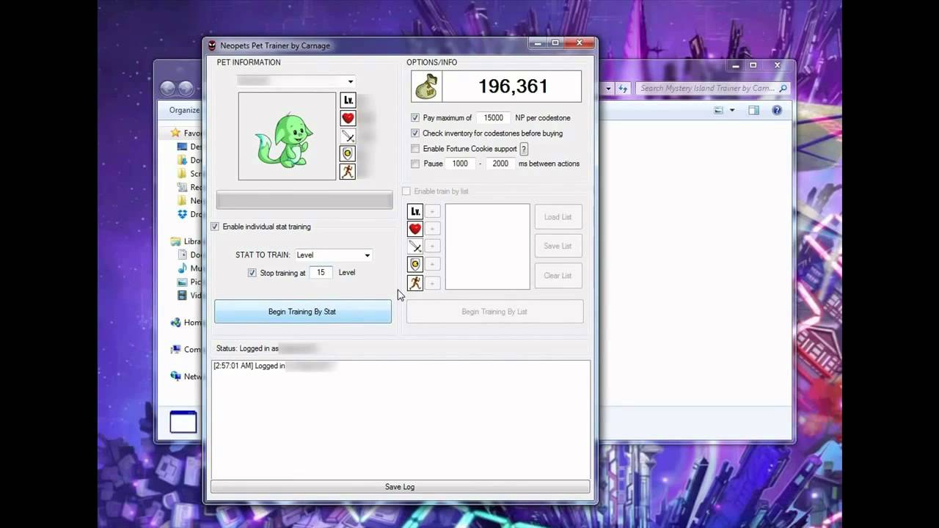The height and width of the screenshot is (528, 939).
Task: Click the Pet Trainer title bar app icon
Action: 212,45
